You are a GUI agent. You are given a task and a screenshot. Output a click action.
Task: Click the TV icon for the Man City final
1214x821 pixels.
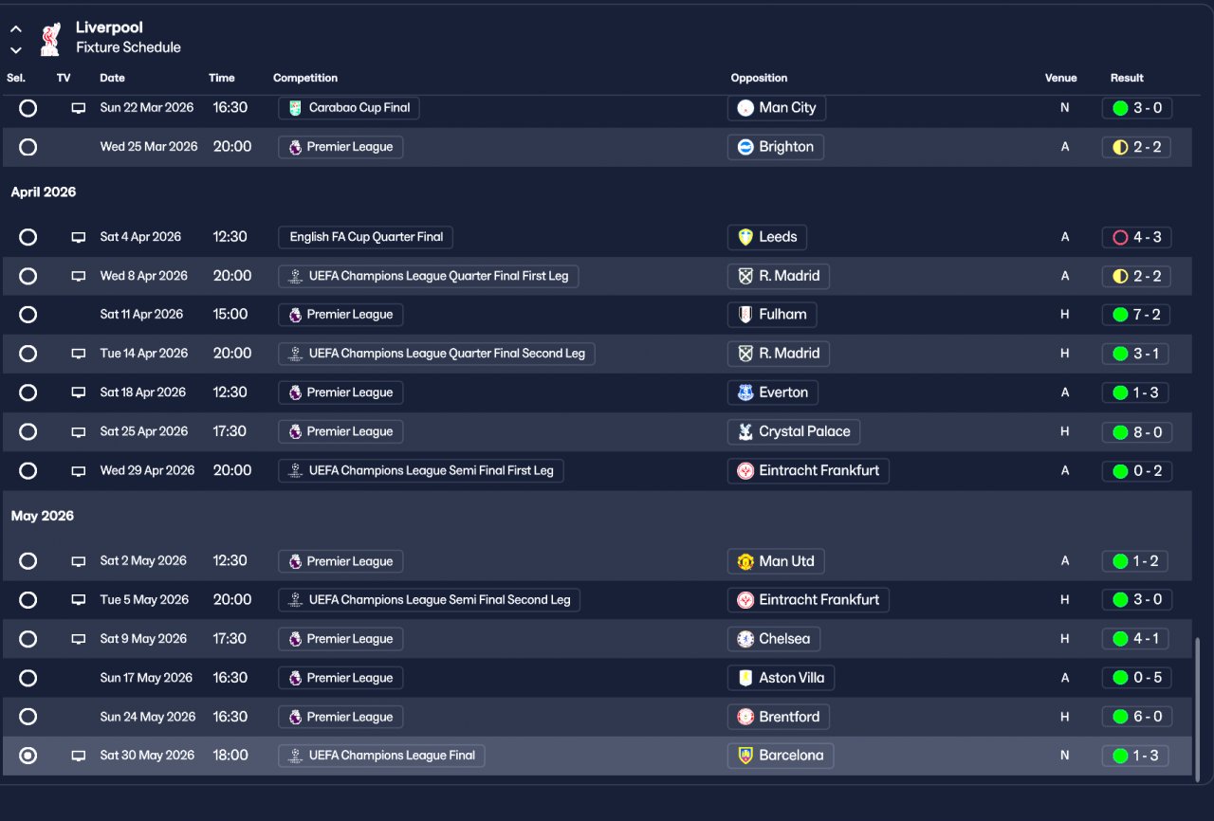coord(79,108)
